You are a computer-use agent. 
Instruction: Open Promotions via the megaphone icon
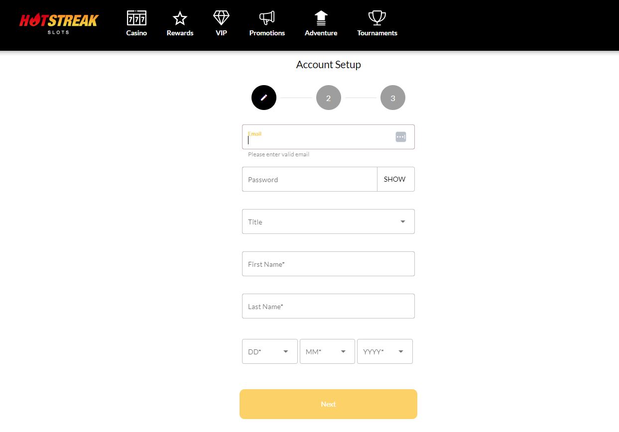pyautogui.click(x=267, y=18)
